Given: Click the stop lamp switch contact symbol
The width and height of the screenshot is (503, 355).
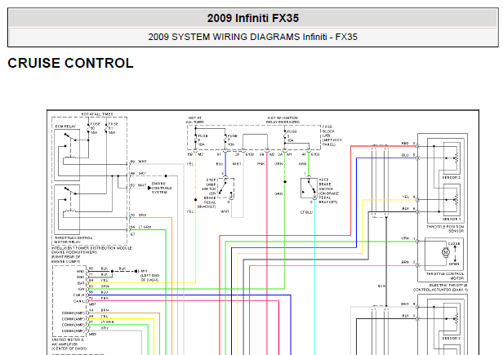Looking at the screenshot, I should click(226, 189).
